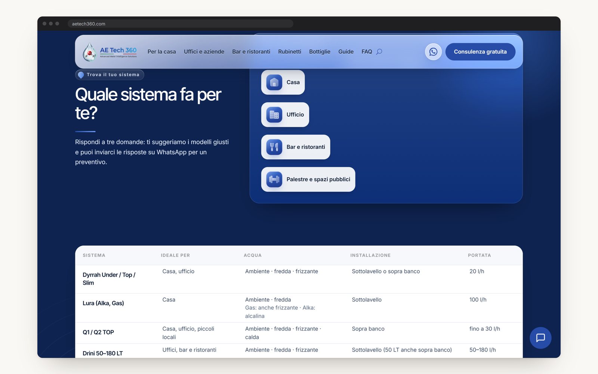This screenshot has width=598, height=374.
Task: Open the FAQ page
Action: 367,52
